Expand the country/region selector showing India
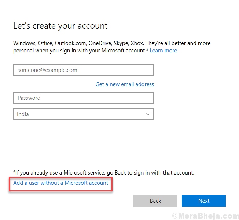 pyautogui.click(x=84, y=114)
